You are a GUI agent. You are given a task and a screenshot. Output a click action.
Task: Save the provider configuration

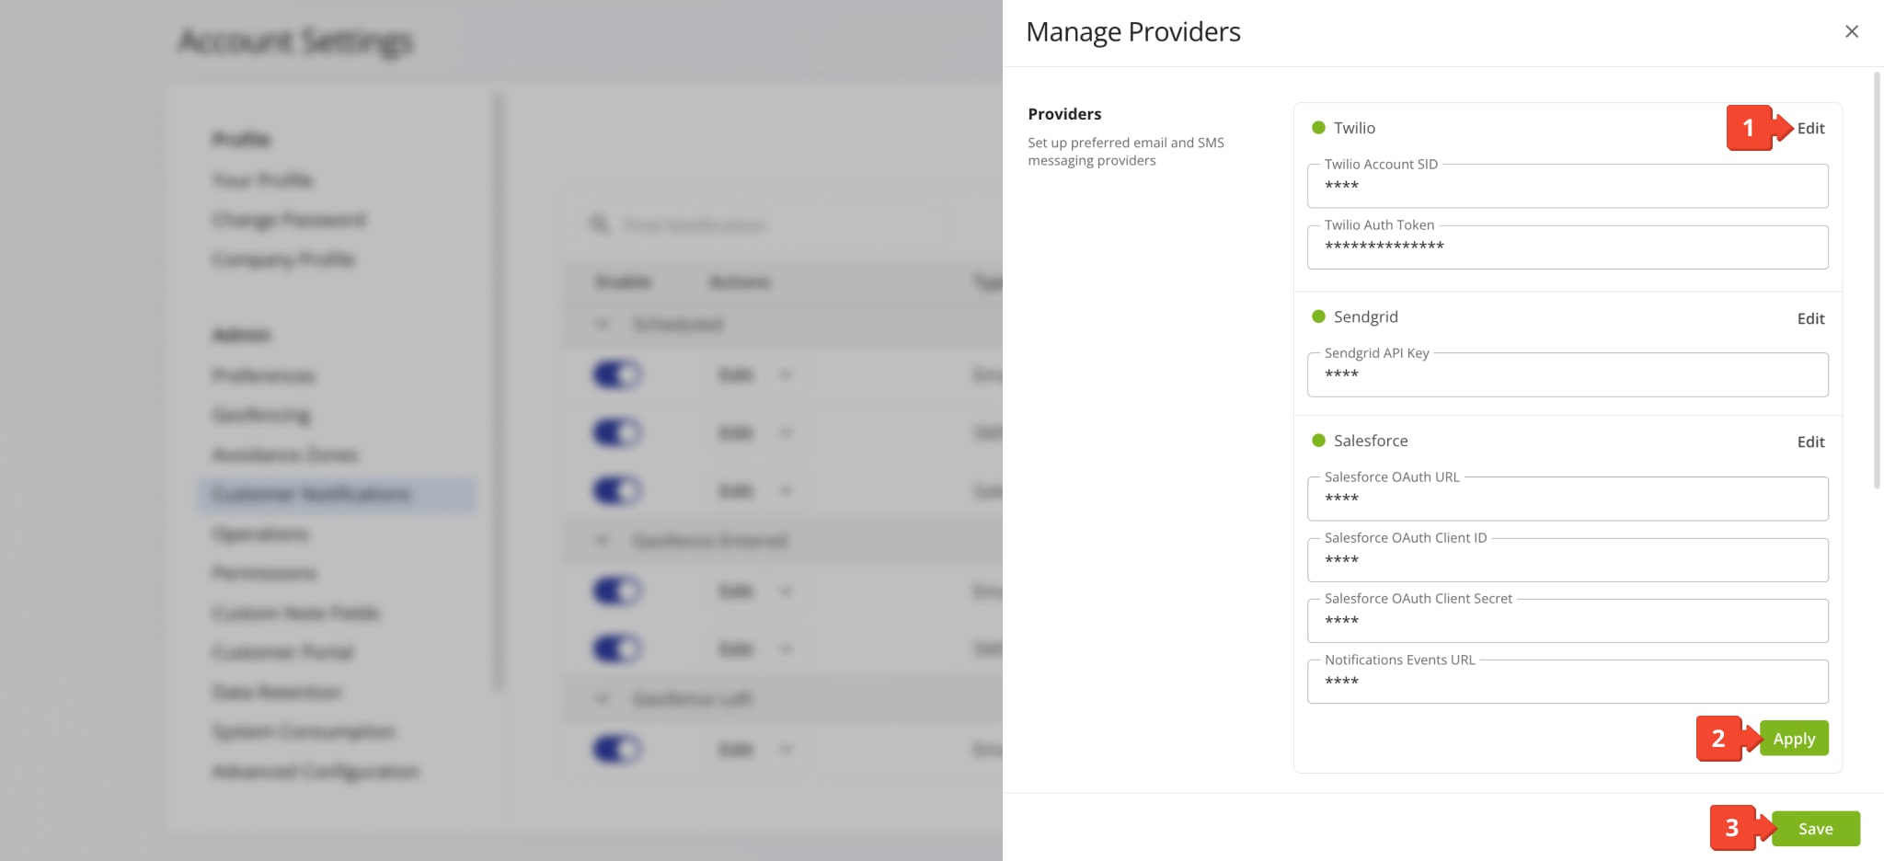[x=1815, y=829]
